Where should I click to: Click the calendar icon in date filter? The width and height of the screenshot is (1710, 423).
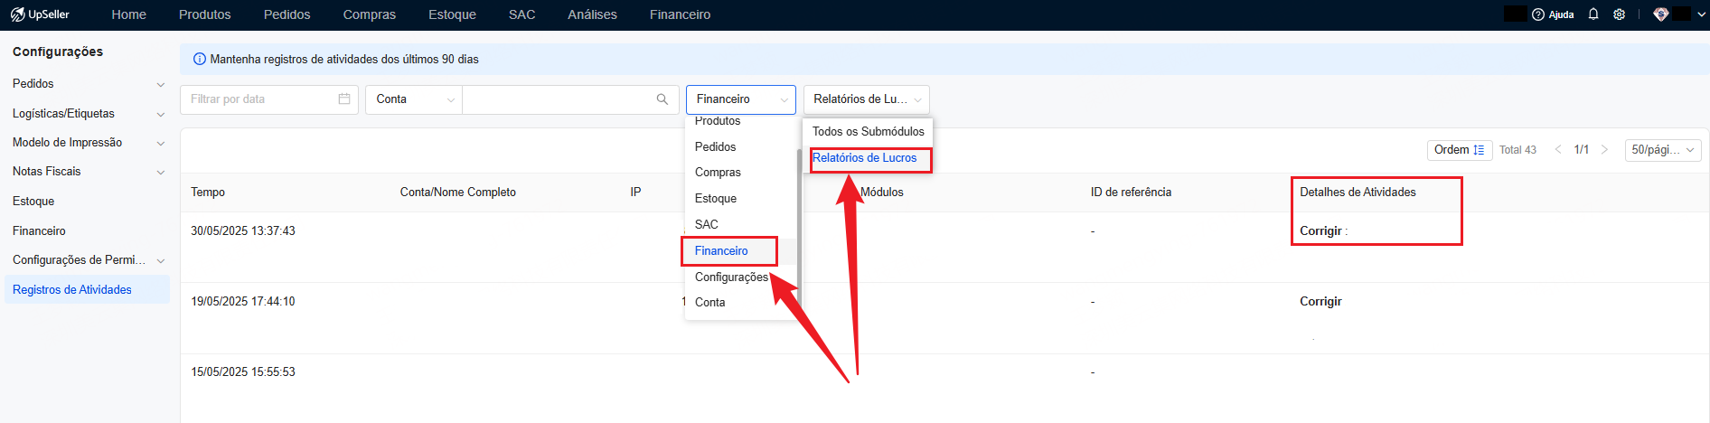[344, 99]
